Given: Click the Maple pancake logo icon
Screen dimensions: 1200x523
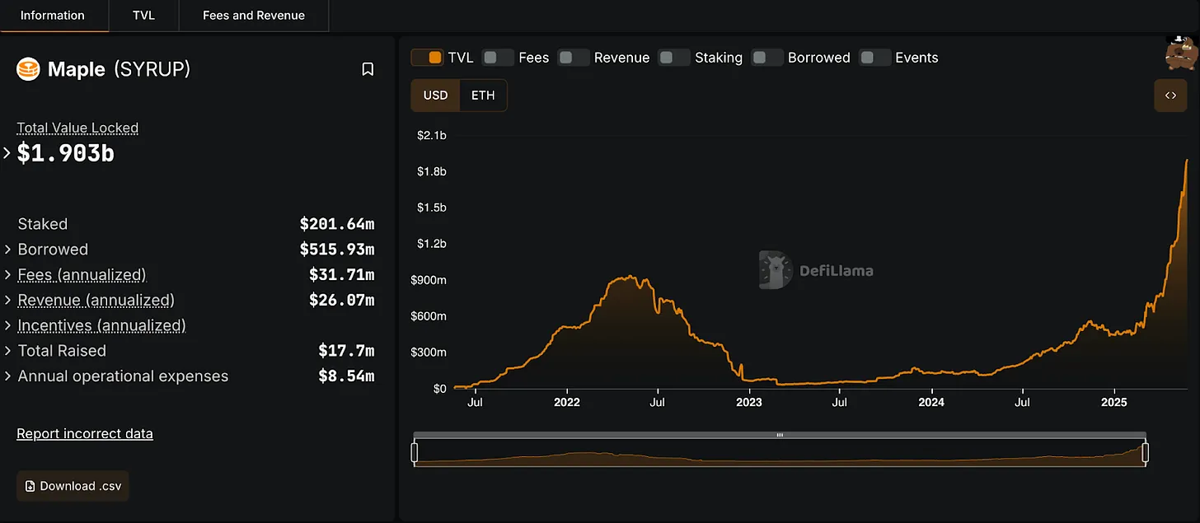Looking at the screenshot, I should click(29, 69).
